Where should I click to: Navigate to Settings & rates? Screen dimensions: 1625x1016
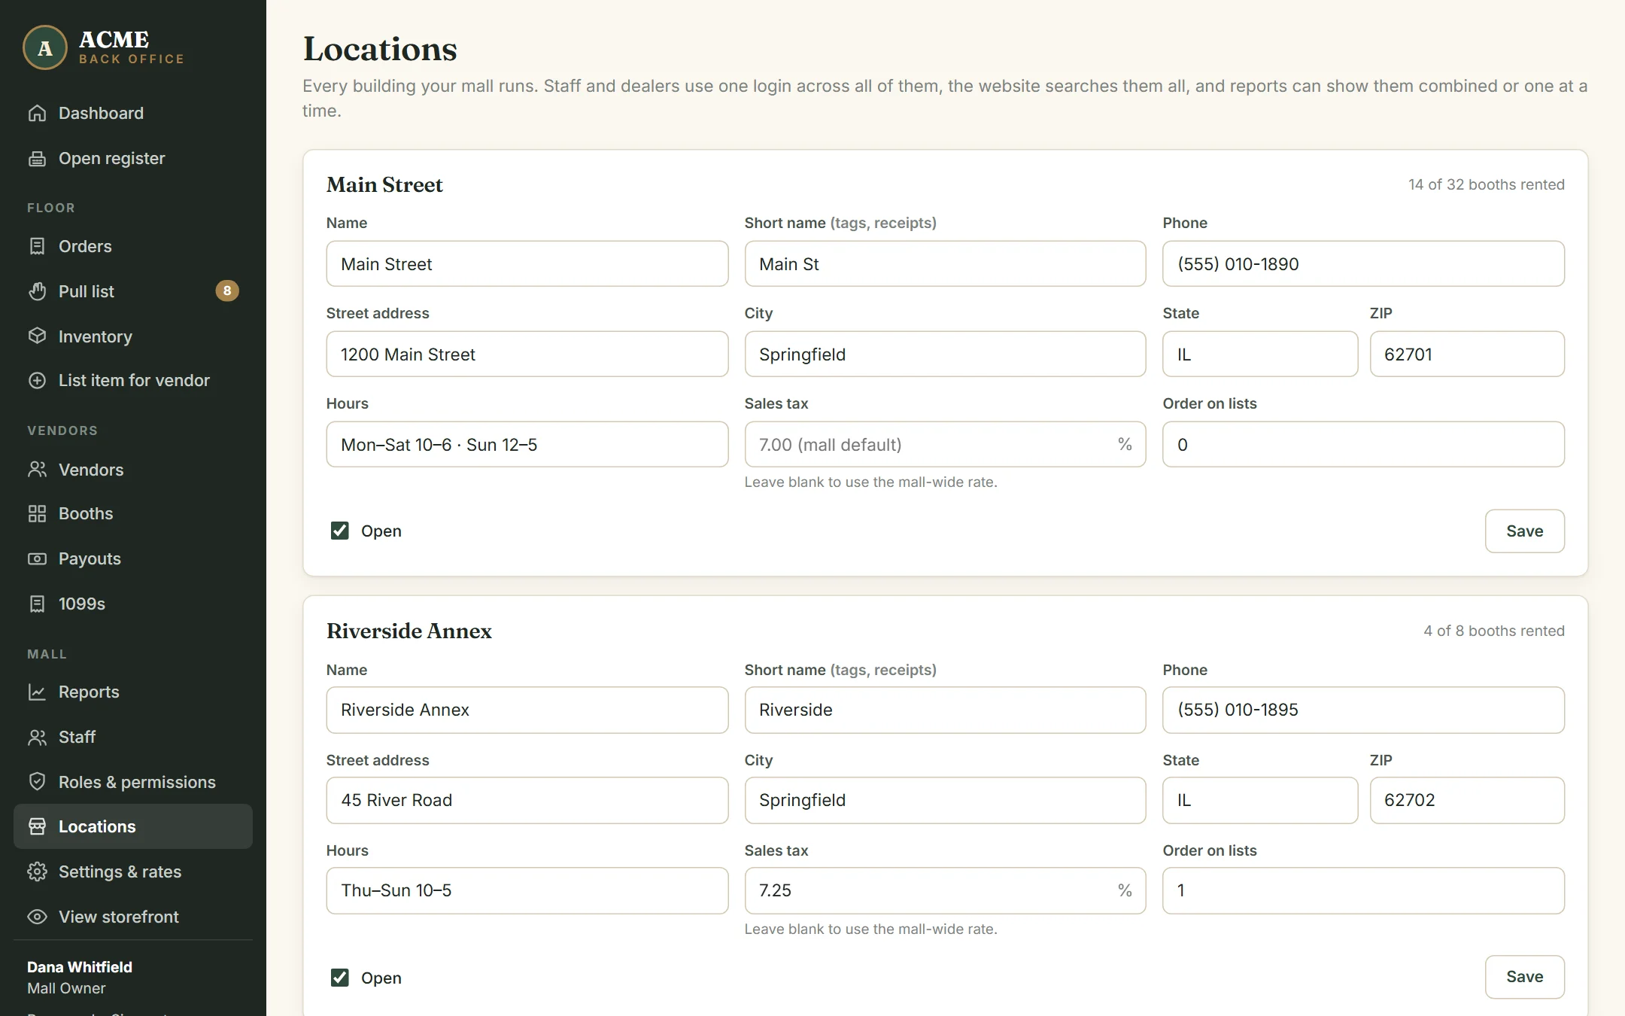click(133, 872)
